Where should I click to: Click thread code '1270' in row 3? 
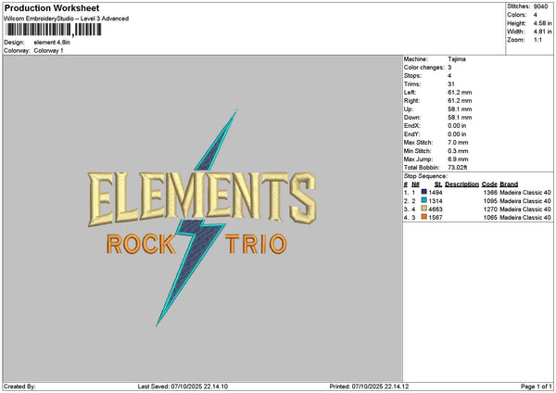(x=490, y=209)
